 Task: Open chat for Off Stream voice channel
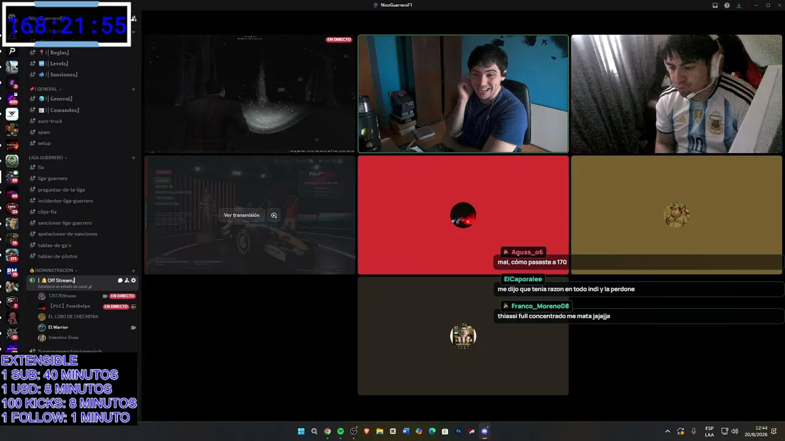point(120,281)
